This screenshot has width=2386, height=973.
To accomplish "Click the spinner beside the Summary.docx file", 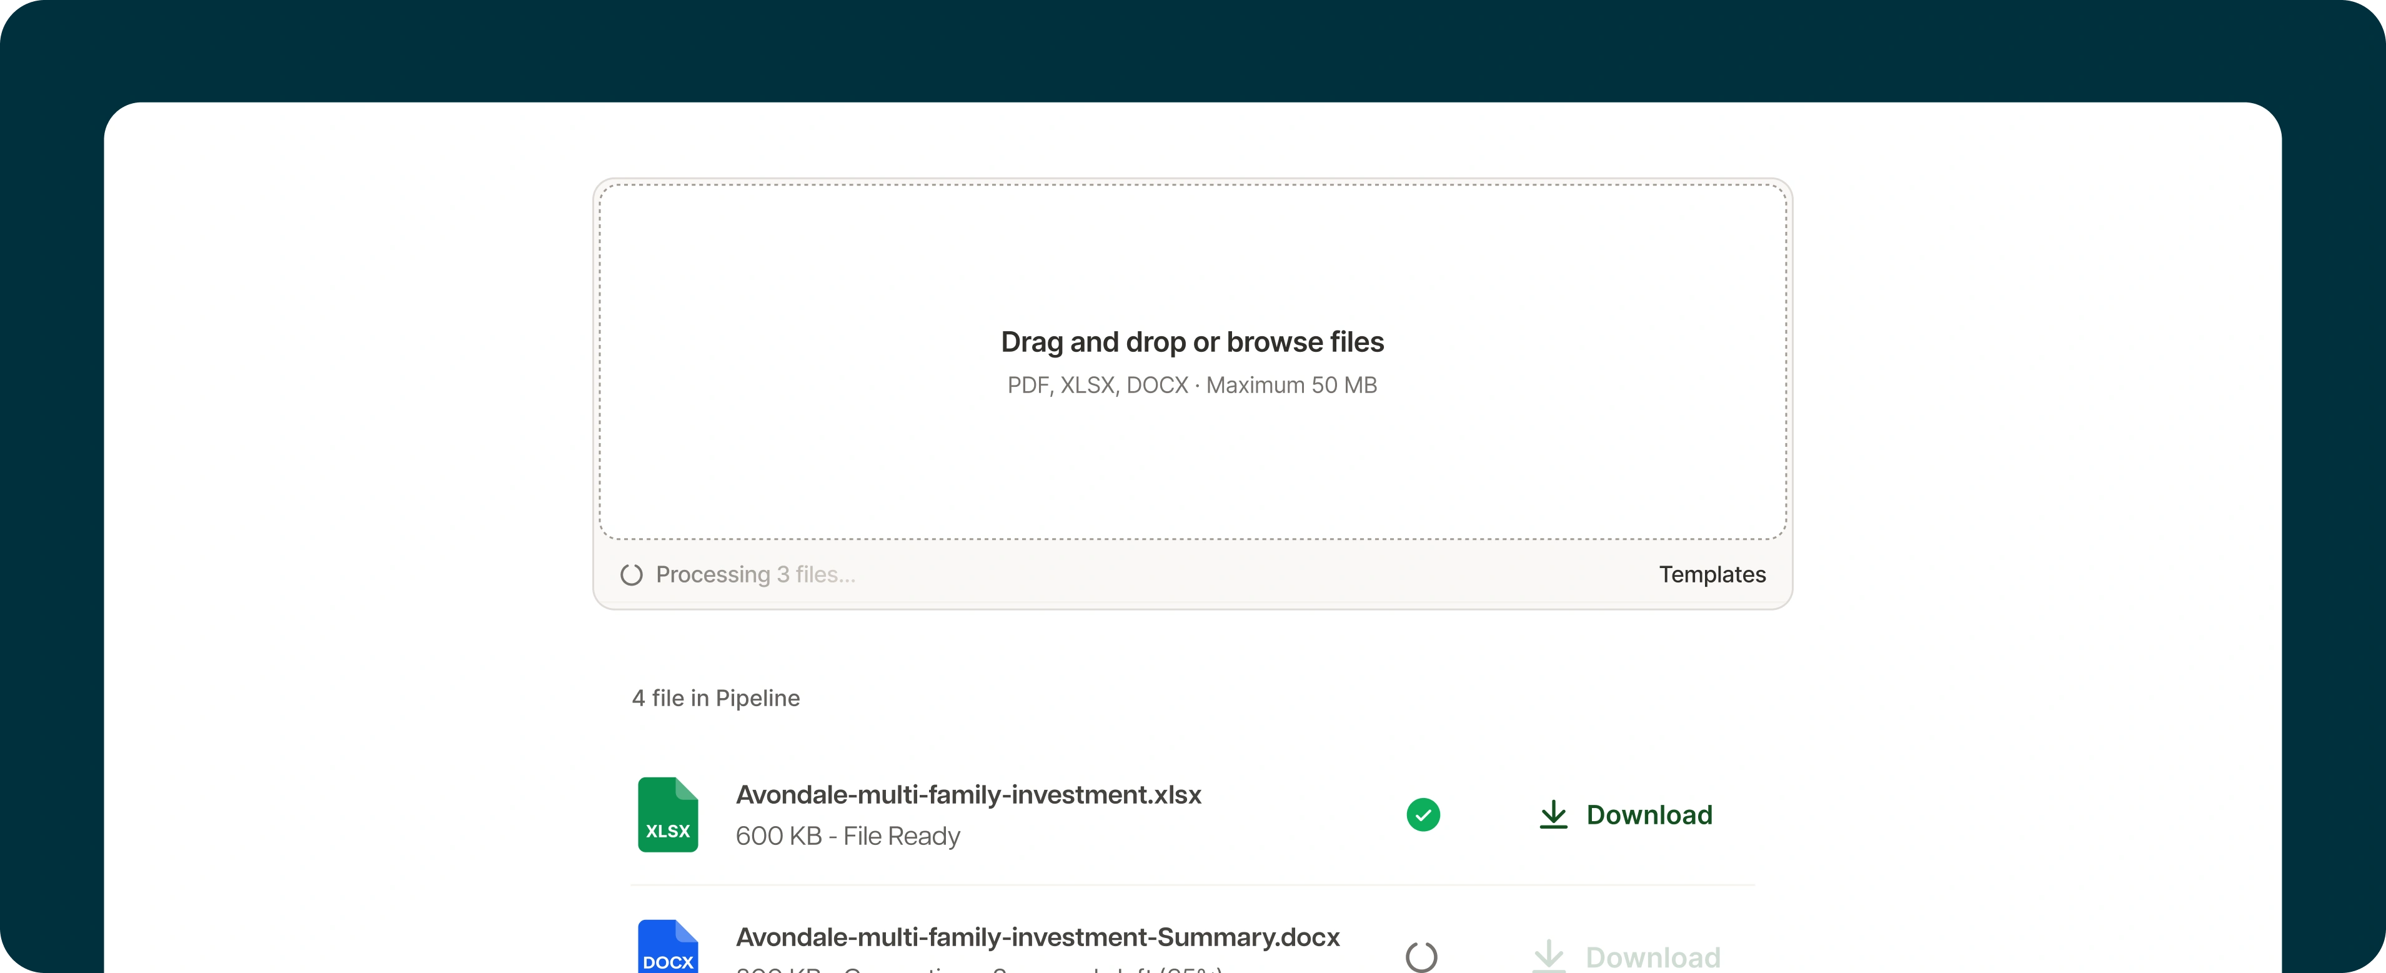I will pyautogui.click(x=1422, y=956).
